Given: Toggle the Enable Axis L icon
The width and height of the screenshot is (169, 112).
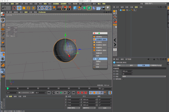Looking at the screenshot, I should (x=3, y=49).
